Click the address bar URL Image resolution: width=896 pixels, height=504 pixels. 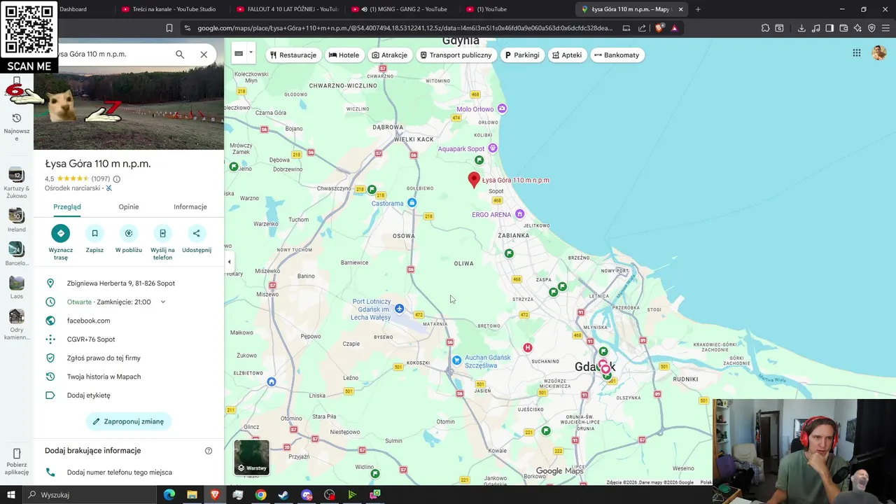[405, 28]
